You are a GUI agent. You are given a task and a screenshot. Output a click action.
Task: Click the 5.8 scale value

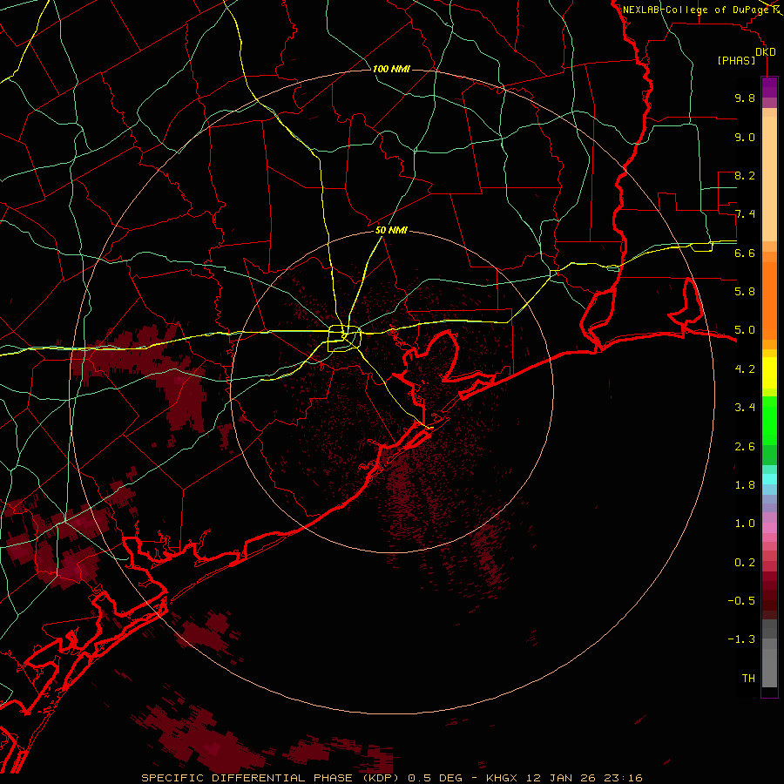[745, 292]
